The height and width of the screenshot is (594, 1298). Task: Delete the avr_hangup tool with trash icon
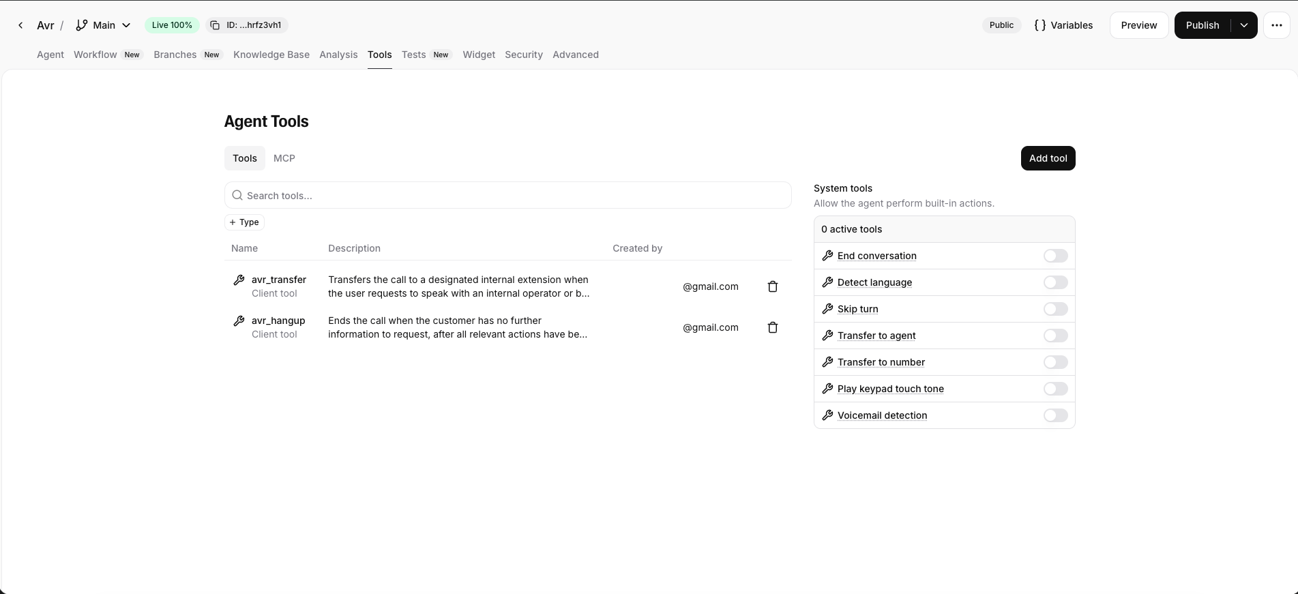[x=773, y=327]
